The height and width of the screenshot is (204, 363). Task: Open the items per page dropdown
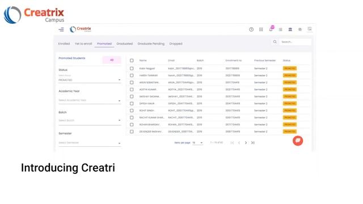197,143
